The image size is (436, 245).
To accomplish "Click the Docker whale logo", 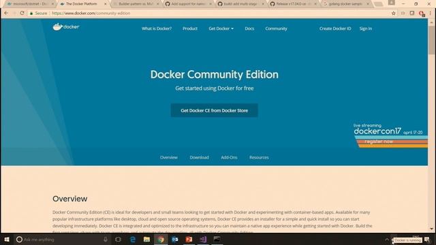I will tap(66, 27).
